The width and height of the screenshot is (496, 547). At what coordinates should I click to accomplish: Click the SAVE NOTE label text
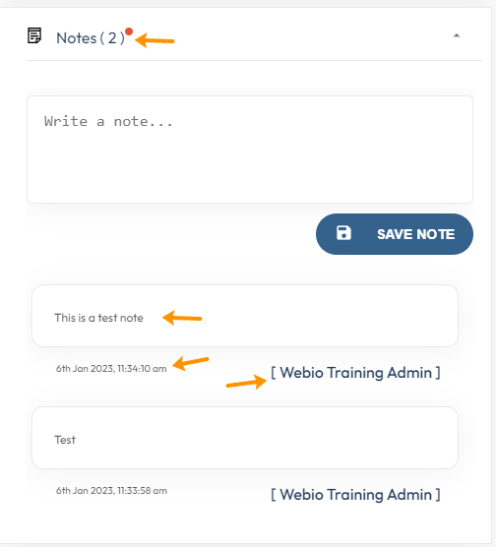pyautogui.click(x=415, y=234)
